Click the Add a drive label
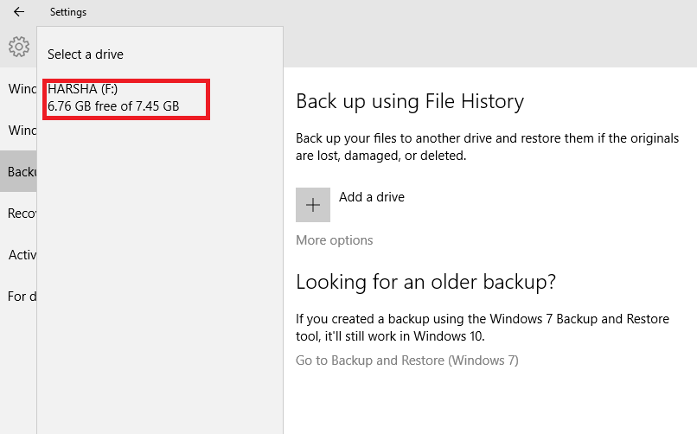Screen dimensions: 697x434 (x=372, y=197)
